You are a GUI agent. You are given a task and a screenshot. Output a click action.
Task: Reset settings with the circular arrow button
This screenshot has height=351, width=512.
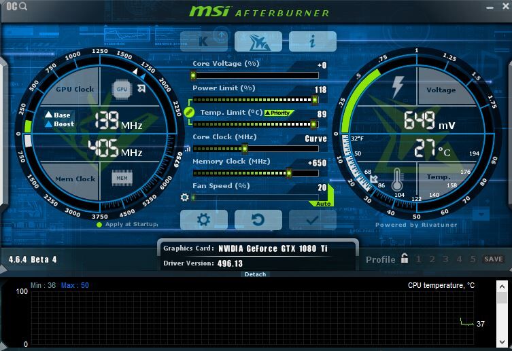258,220
